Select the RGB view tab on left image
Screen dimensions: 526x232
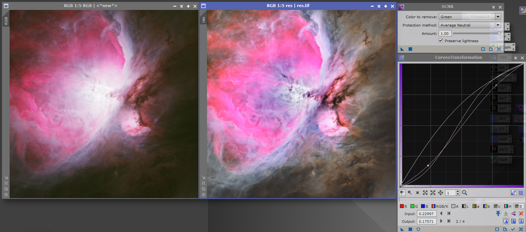(x=6, y=21)
